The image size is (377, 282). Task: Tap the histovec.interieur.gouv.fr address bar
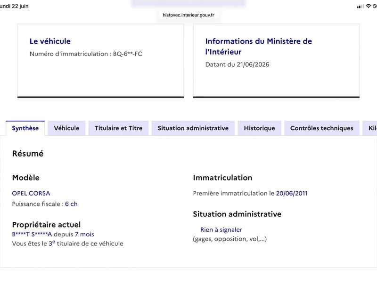tap(188, 15)
